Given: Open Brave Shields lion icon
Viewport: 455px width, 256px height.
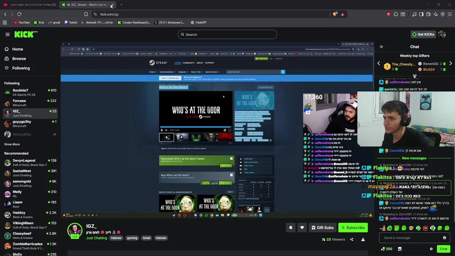Looking at the screenshot, I should click(335, 14).
